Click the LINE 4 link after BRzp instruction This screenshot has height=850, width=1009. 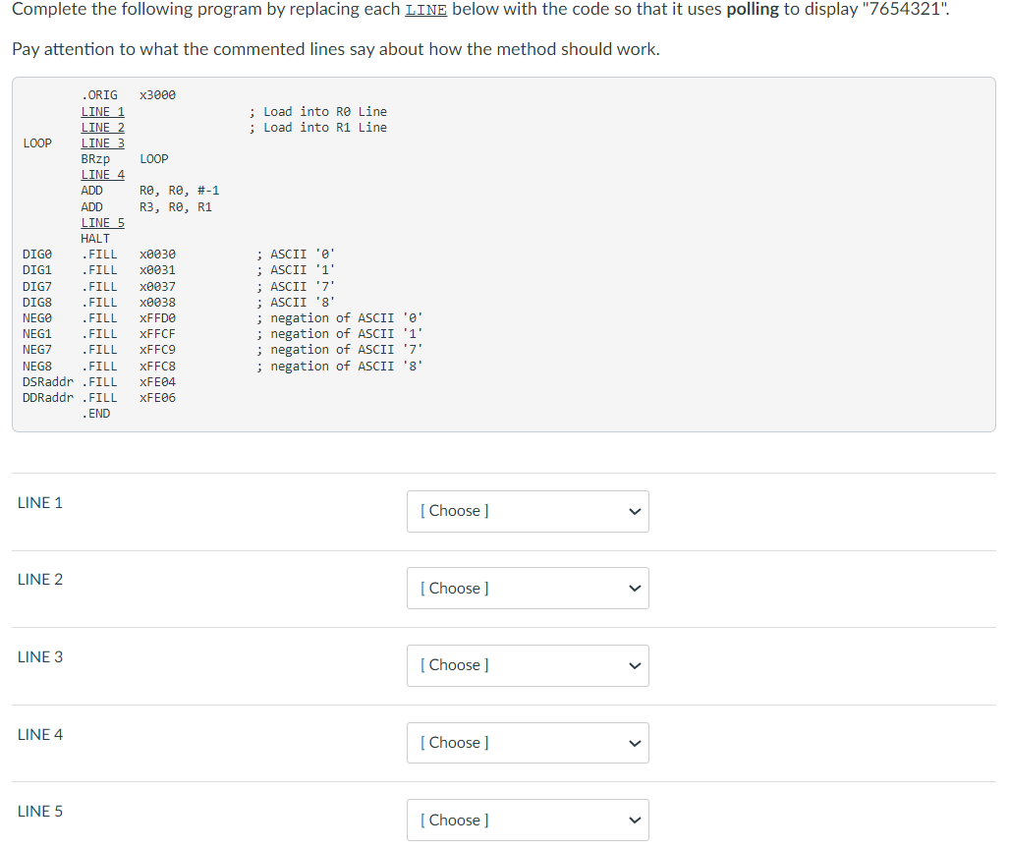[102, 174]
